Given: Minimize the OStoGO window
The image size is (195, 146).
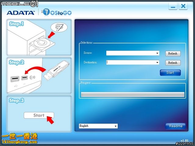Looking at the screenshot, I should [x=173, y=6].
